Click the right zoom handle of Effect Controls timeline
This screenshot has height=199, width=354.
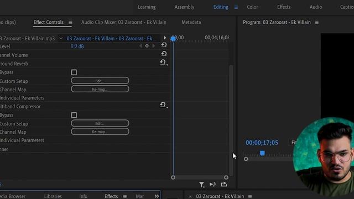click(226, 177)
